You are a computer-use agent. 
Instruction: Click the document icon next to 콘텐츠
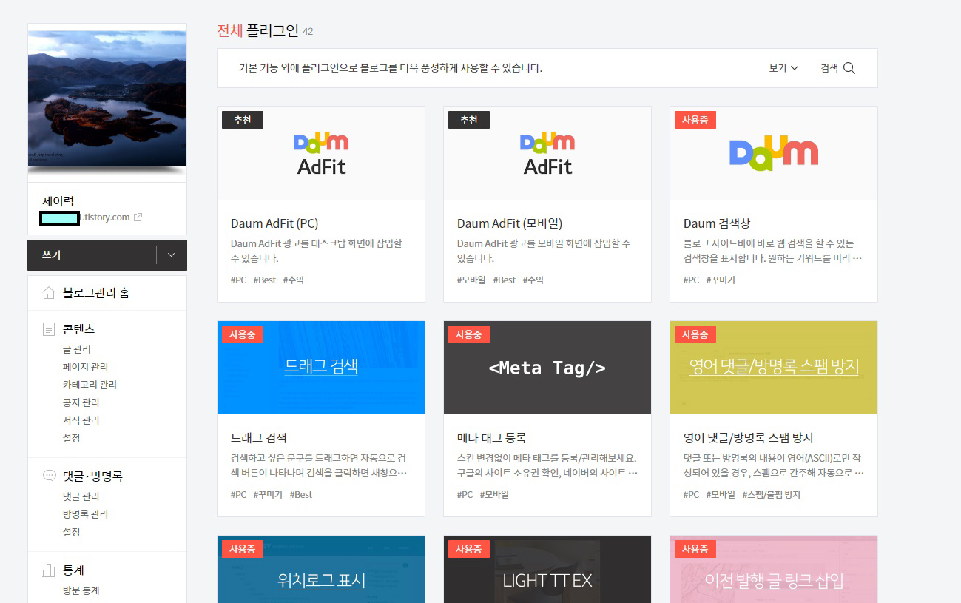pos(49,329)
